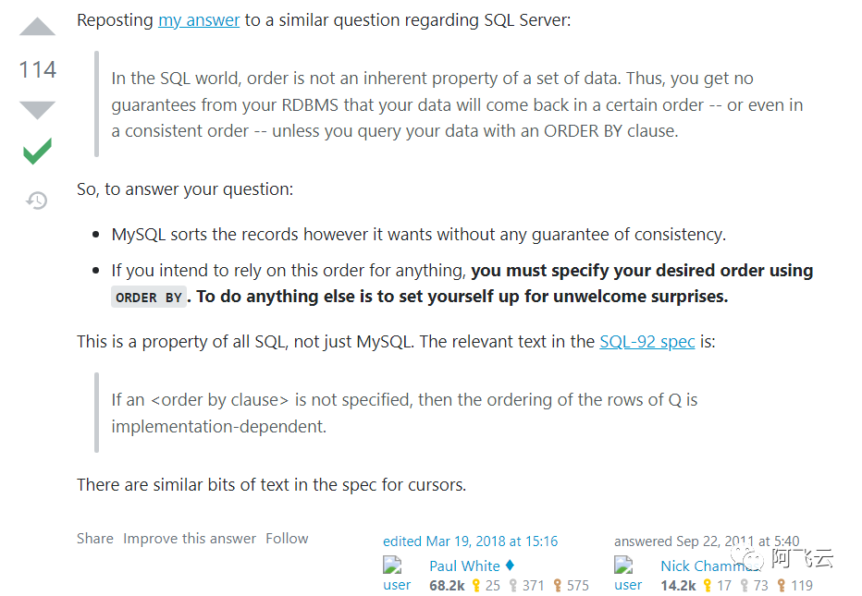Screen dimensions: 862x596
Task: Click the ORDER BY inline code snippet
Action: pyautogui.click(x=149, y=298)
